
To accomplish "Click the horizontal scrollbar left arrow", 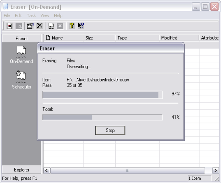I will (x=46, y=171).
